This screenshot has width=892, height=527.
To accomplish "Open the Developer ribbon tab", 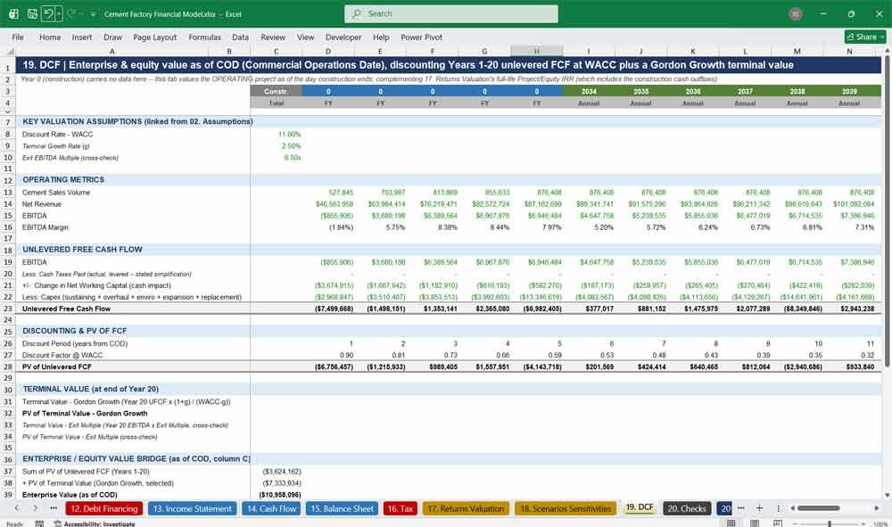I will 343,37.
